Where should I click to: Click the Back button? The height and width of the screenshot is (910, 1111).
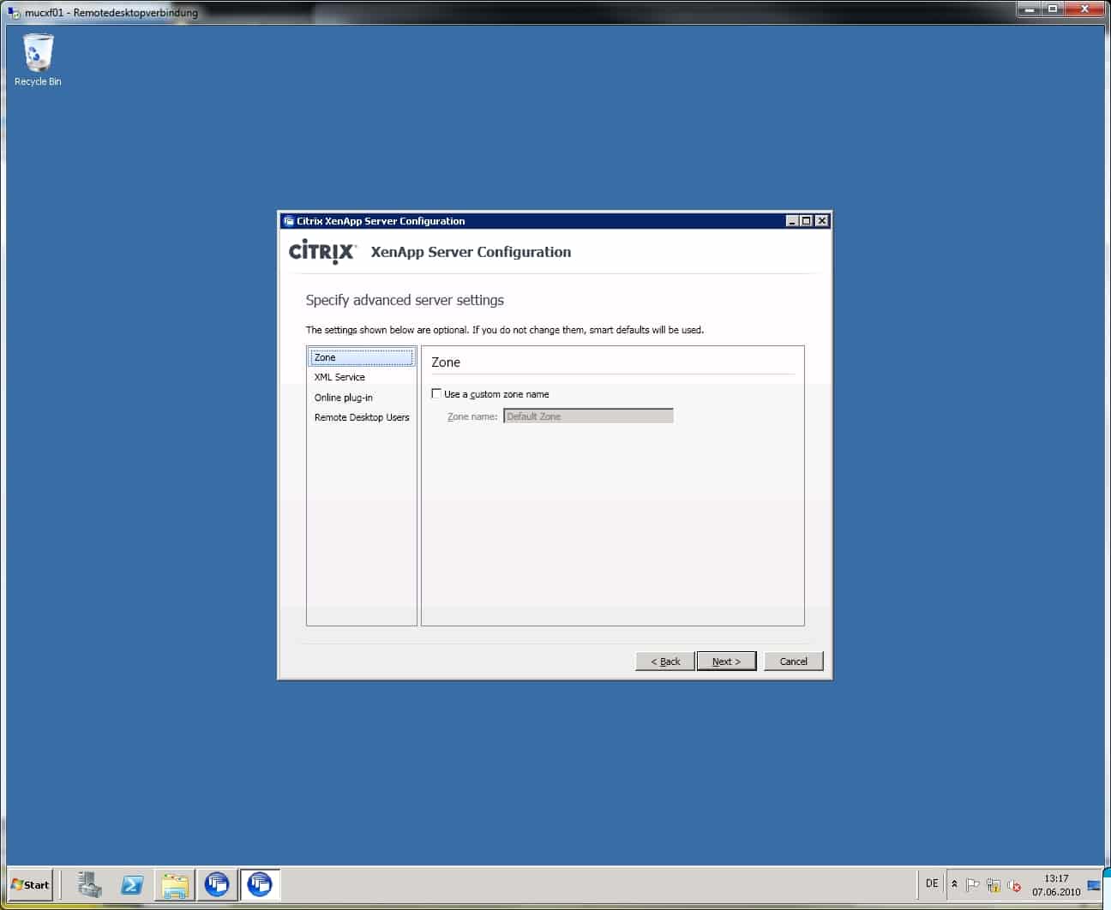[665, 662]
